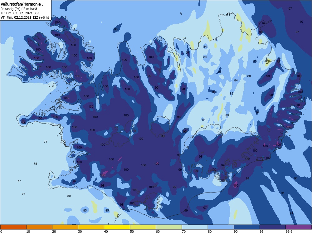Select the orange 10–20 legend swatch
The image size is (312, 234).
click(x=39, y=227)
